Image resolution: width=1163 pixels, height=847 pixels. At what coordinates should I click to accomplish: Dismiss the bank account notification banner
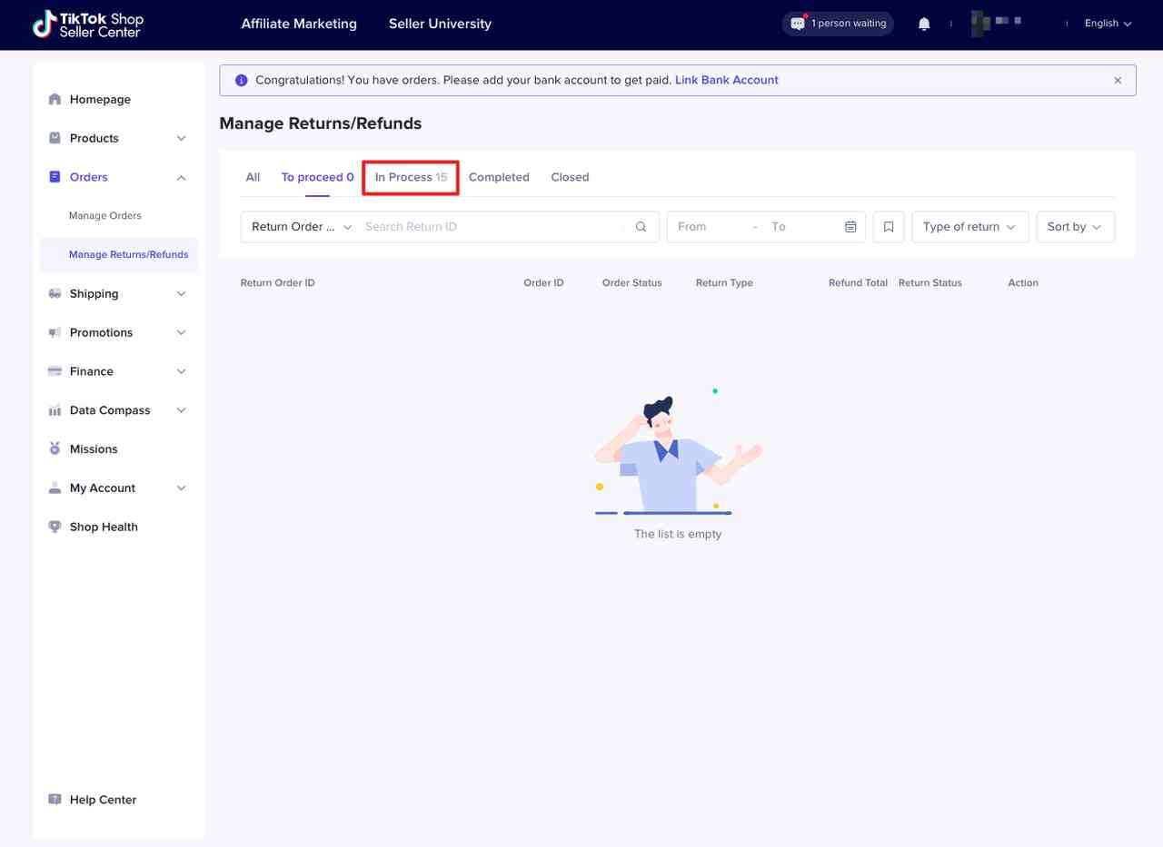click(x=1118, y=81)
